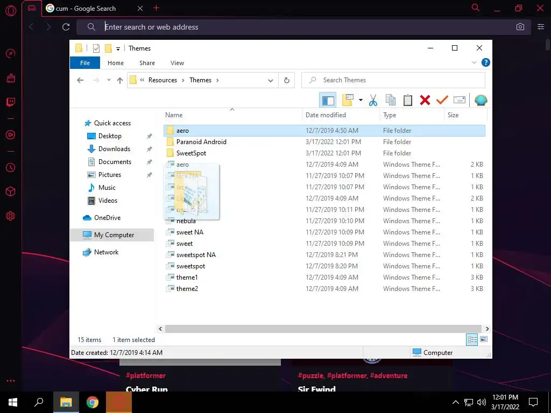Open the Share ribbon tab
The image size is (551, 413).
coord(147,63)
